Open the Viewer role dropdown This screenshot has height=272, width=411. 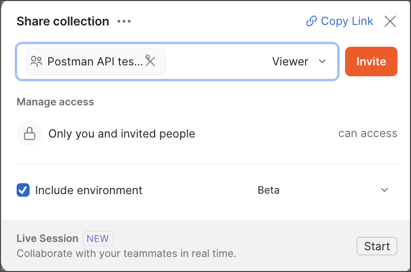[291, 61]
